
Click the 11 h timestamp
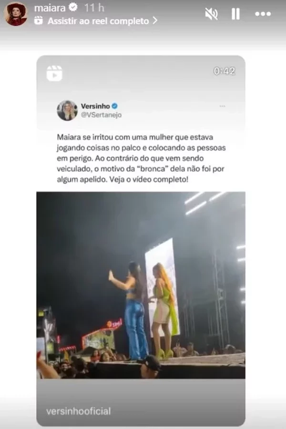[94, 8]
